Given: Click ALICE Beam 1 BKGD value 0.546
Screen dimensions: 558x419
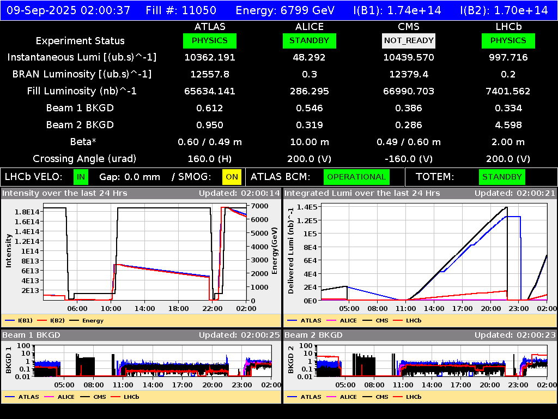Looking at the screenshot, I should (x=310, y=108).
